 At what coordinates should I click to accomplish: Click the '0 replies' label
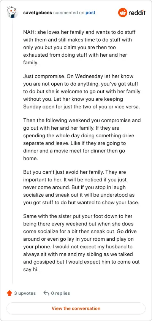point(60,293)
